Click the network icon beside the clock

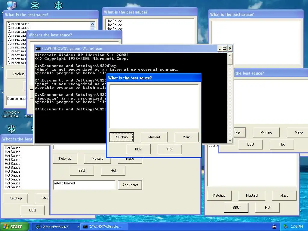pos(285,226)
